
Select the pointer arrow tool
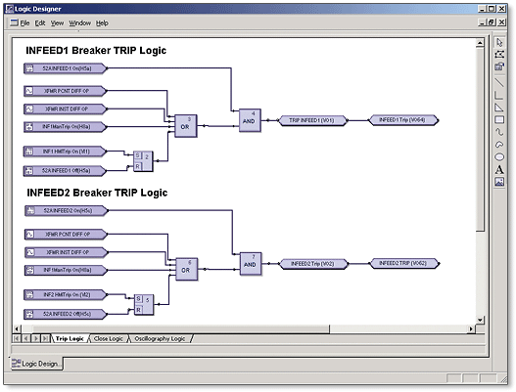pyautogui.click(x=499, y=42)
